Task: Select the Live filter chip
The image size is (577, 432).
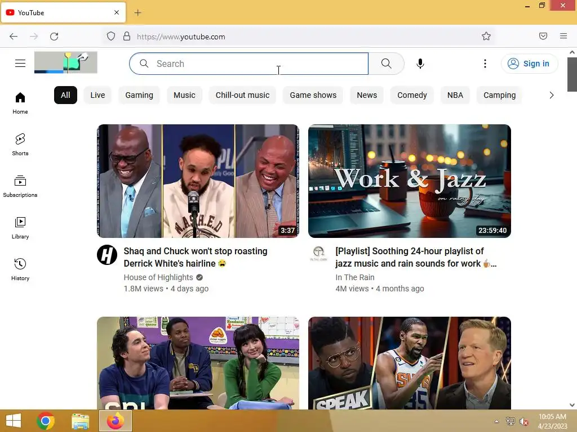Action: [97, 95]
